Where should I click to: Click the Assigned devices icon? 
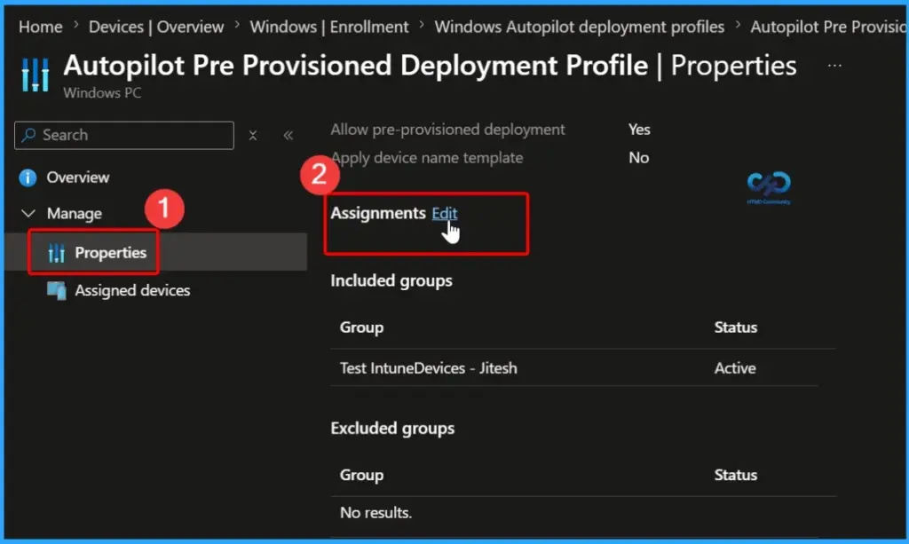(x=56, y=291)
